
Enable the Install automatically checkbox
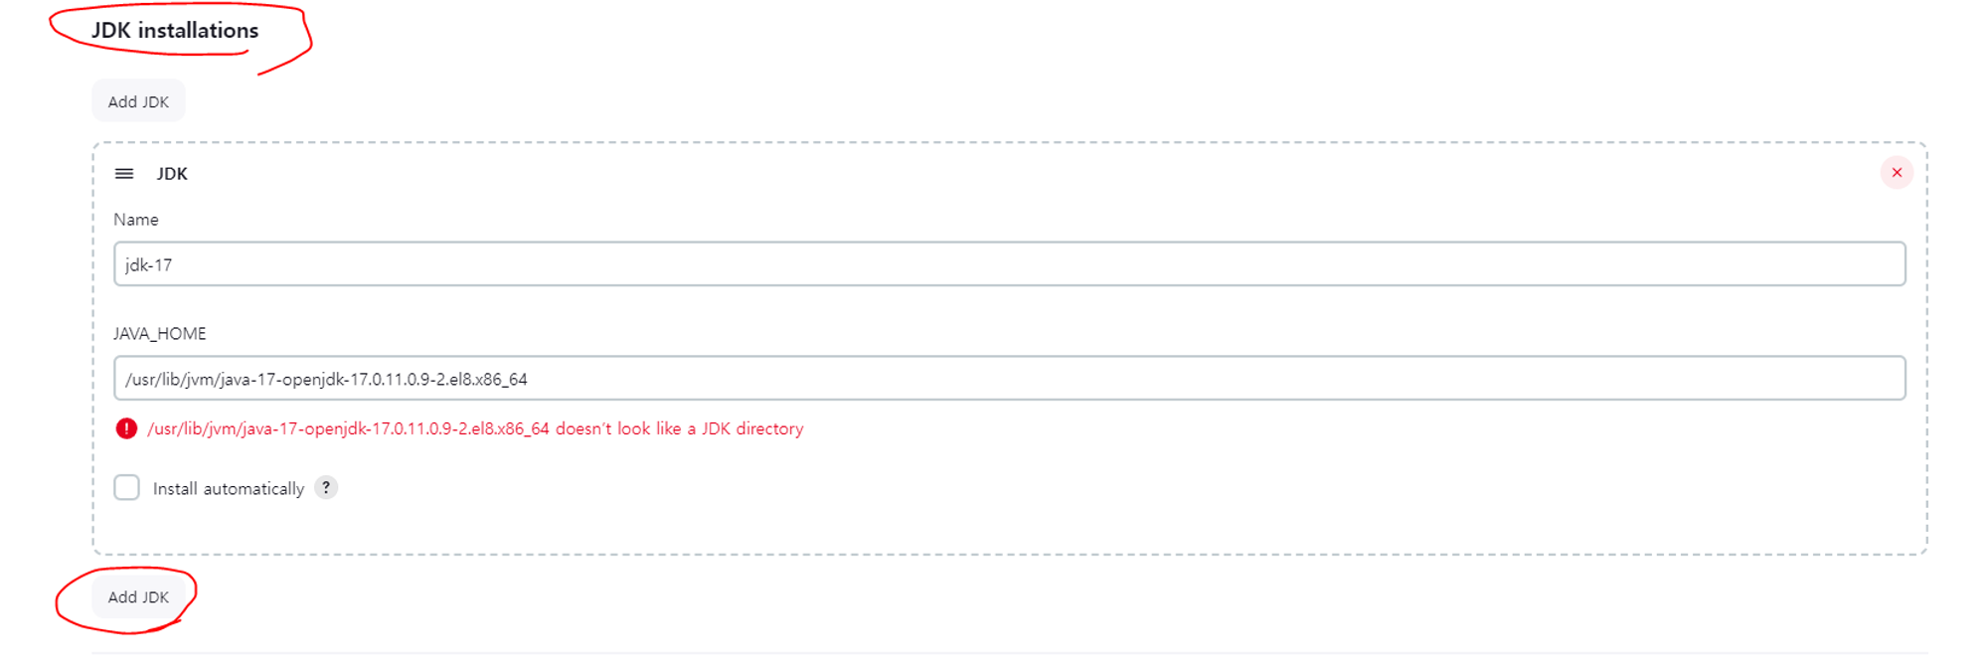click(x=126, y=487)
